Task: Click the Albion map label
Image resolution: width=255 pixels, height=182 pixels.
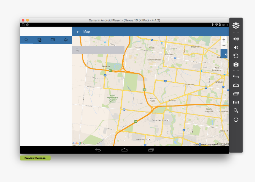Action: 152,48
